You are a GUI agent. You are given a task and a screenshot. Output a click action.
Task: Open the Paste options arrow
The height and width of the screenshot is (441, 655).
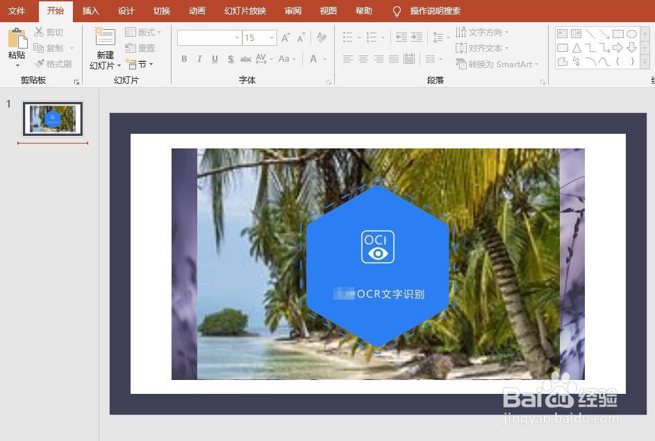click(x=17, y=65)
